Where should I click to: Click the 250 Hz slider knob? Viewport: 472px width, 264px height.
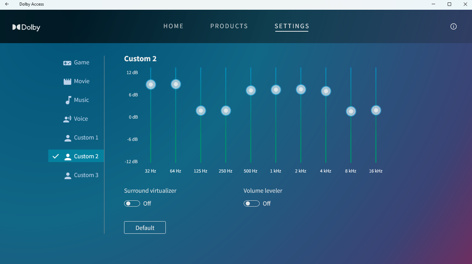(x=226, y=111)
